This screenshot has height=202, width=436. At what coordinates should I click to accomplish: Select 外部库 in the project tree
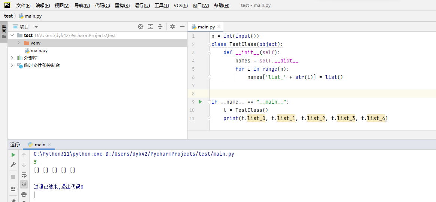(x=97, y=58)
